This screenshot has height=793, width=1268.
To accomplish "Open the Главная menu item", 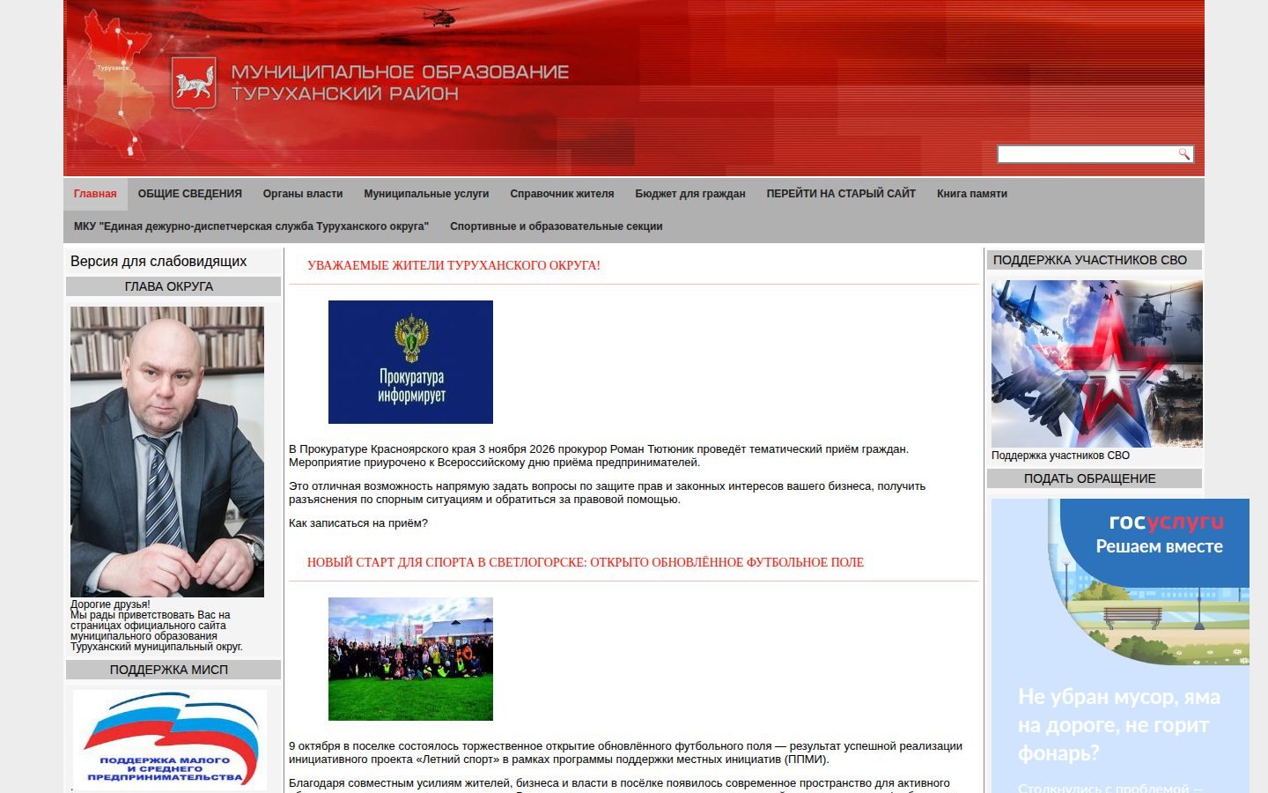I will tap(95, 194).
